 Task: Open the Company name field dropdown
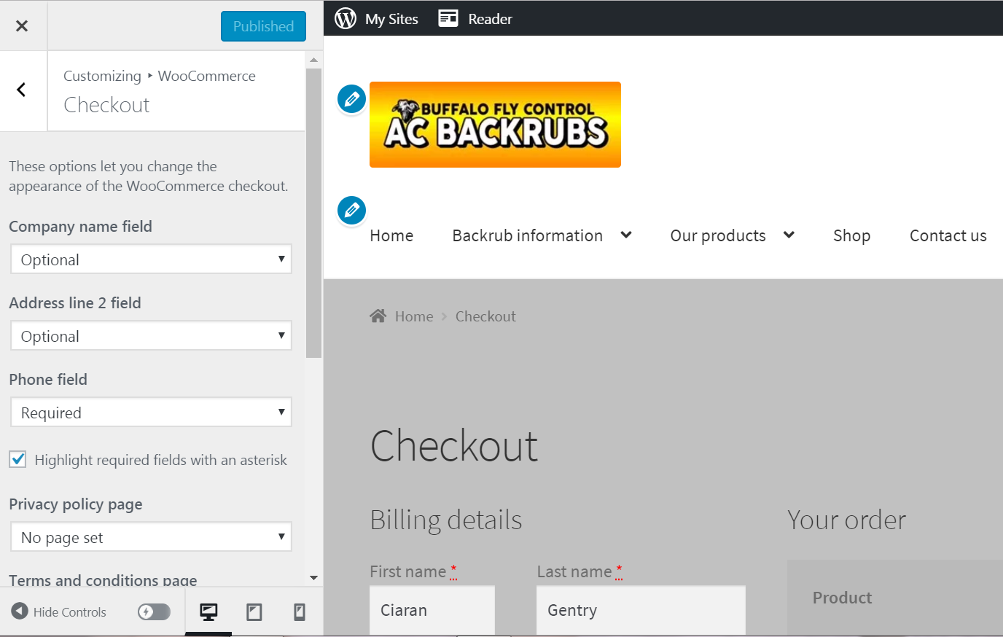click(151, 259)
